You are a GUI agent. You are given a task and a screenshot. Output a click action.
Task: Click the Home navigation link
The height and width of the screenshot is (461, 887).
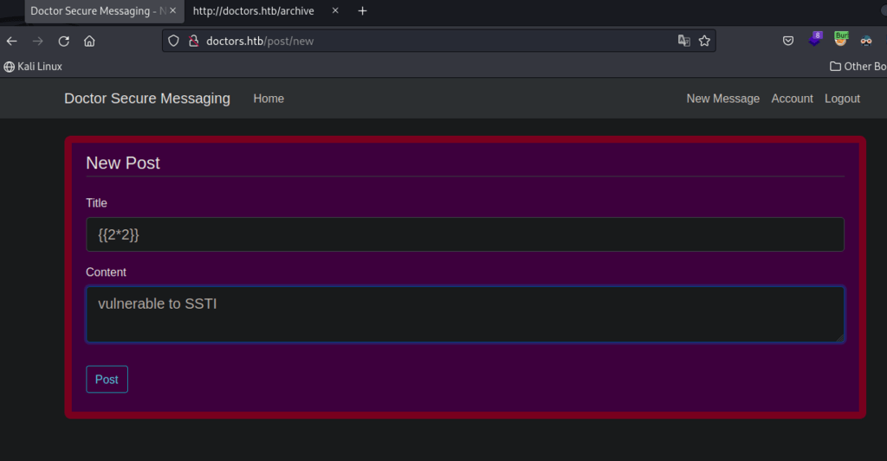click(269, 99)
